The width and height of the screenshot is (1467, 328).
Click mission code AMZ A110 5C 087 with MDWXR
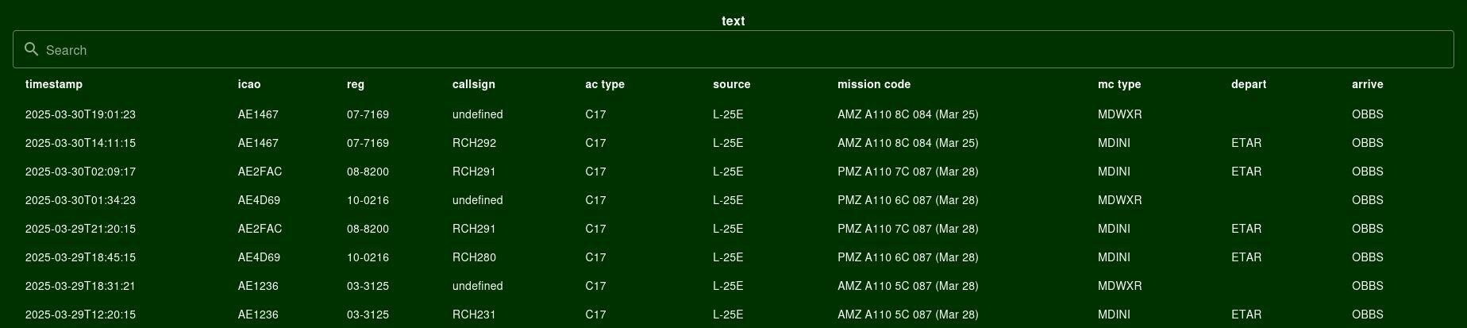[x=907, y=286]
